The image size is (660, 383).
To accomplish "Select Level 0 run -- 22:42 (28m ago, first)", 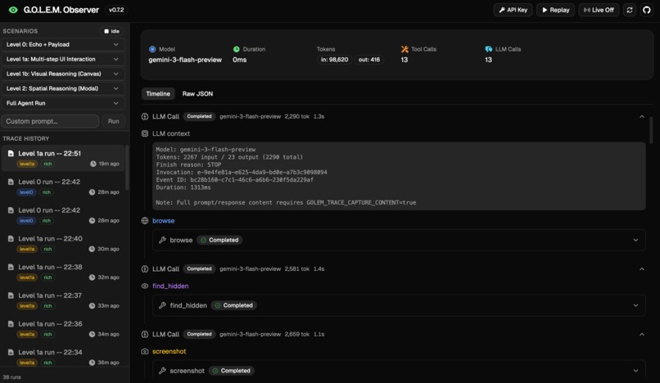I will [63, 187].
